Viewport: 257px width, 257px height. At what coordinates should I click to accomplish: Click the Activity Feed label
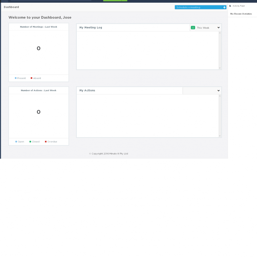point(238,6)
